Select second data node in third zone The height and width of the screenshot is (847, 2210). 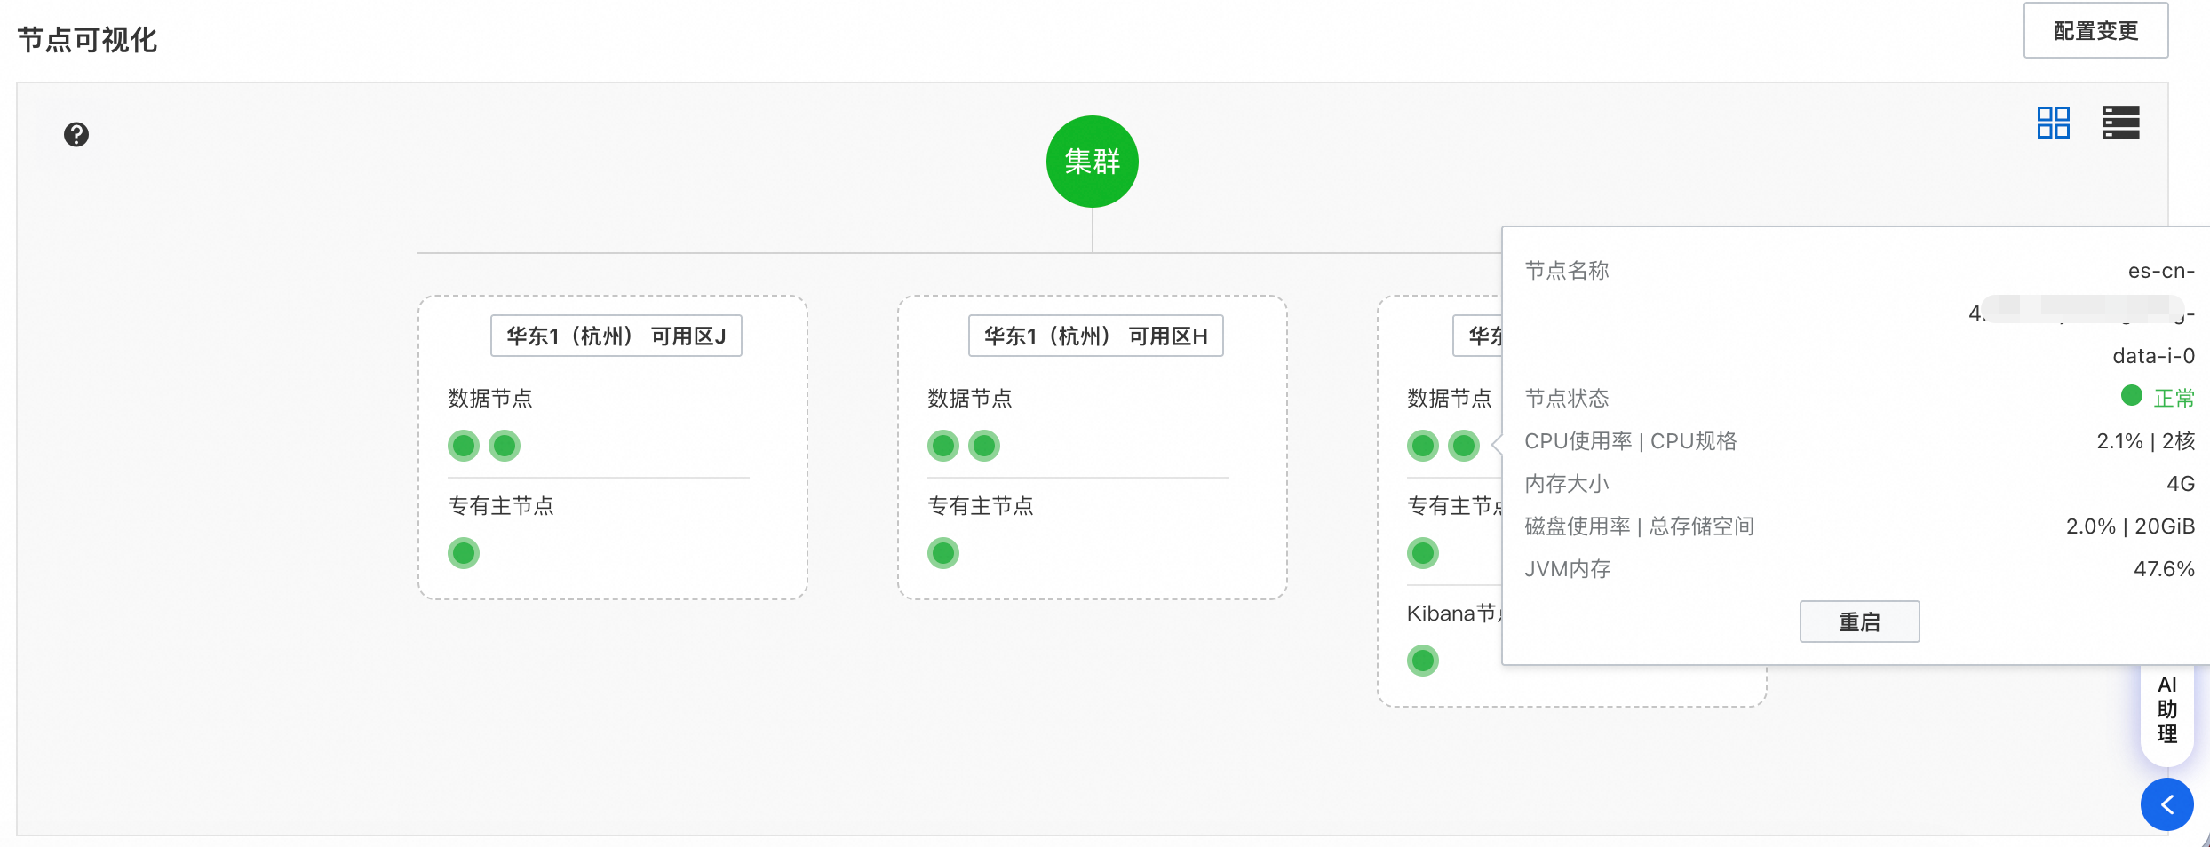tap(1464, 446)
